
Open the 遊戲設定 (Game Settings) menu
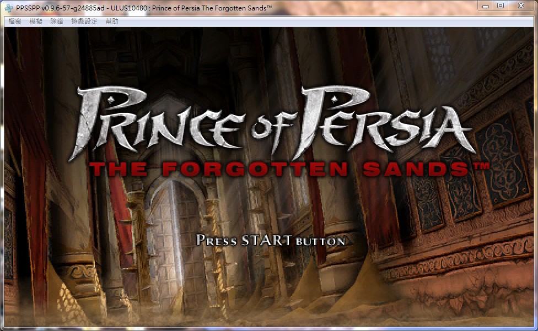84,21
